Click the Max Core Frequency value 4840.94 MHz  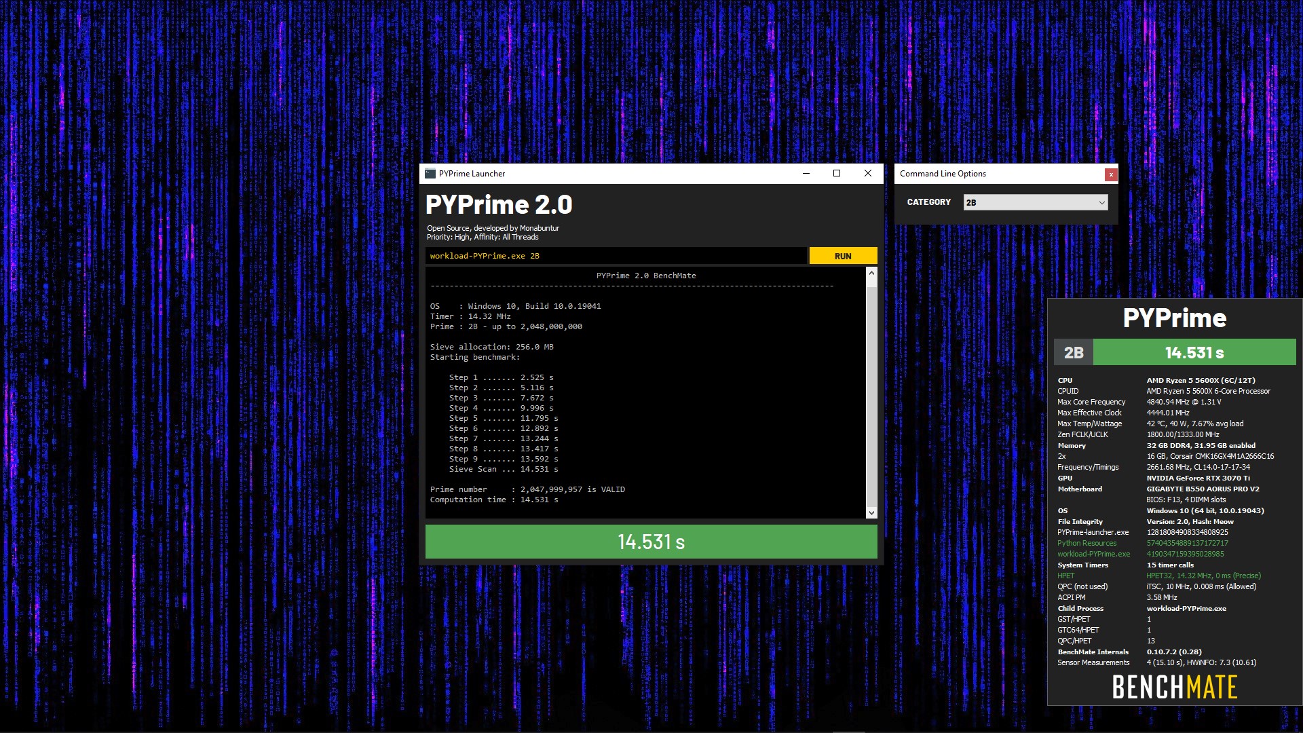[x=1184, y=402]
